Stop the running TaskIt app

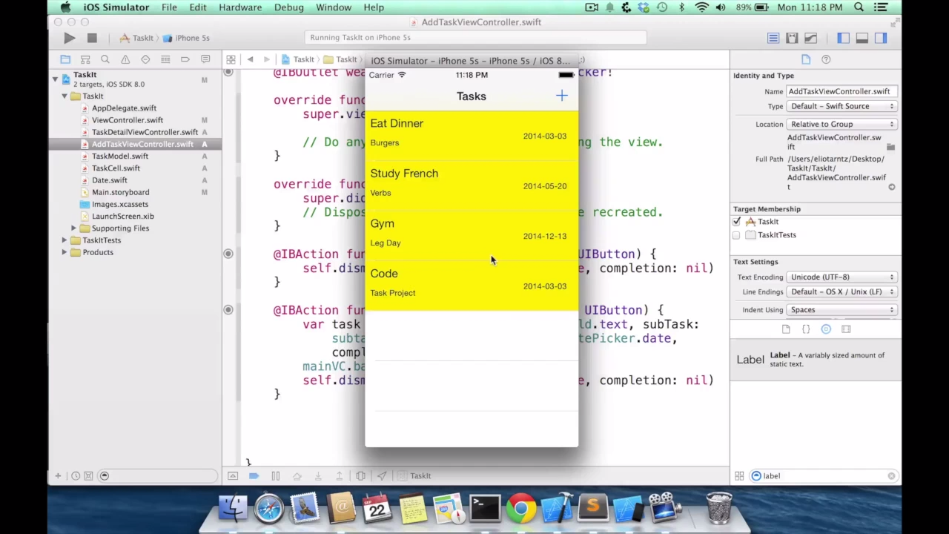pos(92,38)
